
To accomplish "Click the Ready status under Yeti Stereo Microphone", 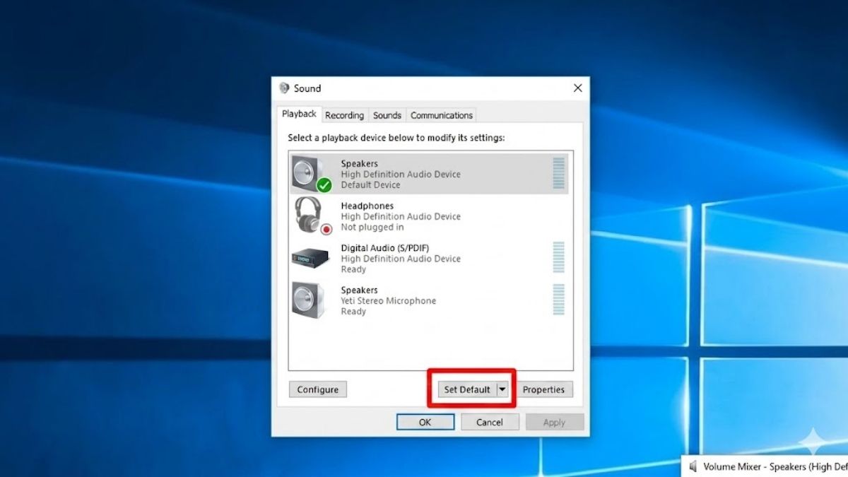I will [353, 311].
